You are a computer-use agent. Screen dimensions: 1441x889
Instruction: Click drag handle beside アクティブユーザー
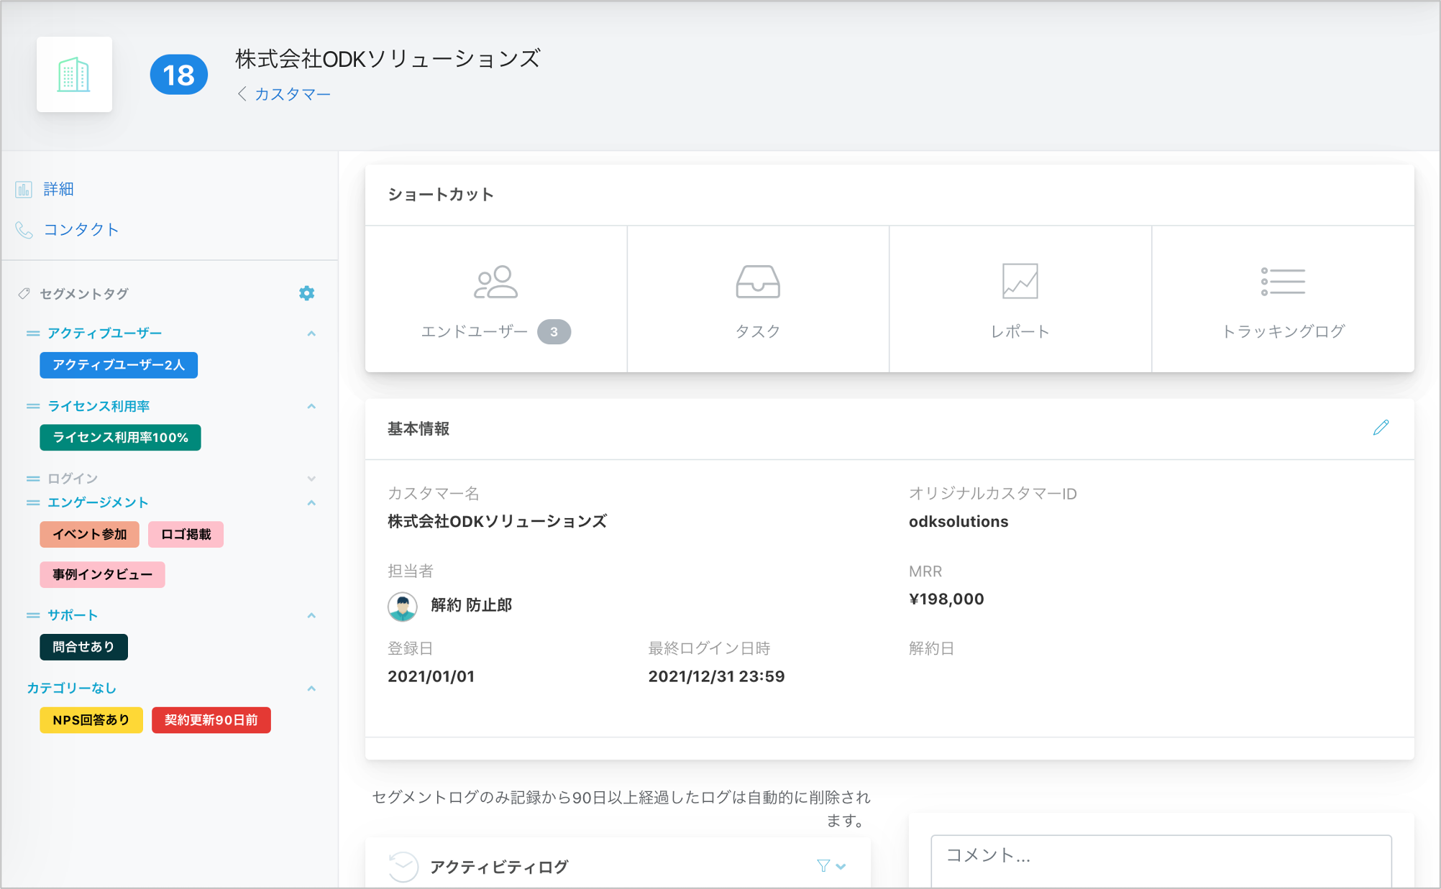point(33,333)
